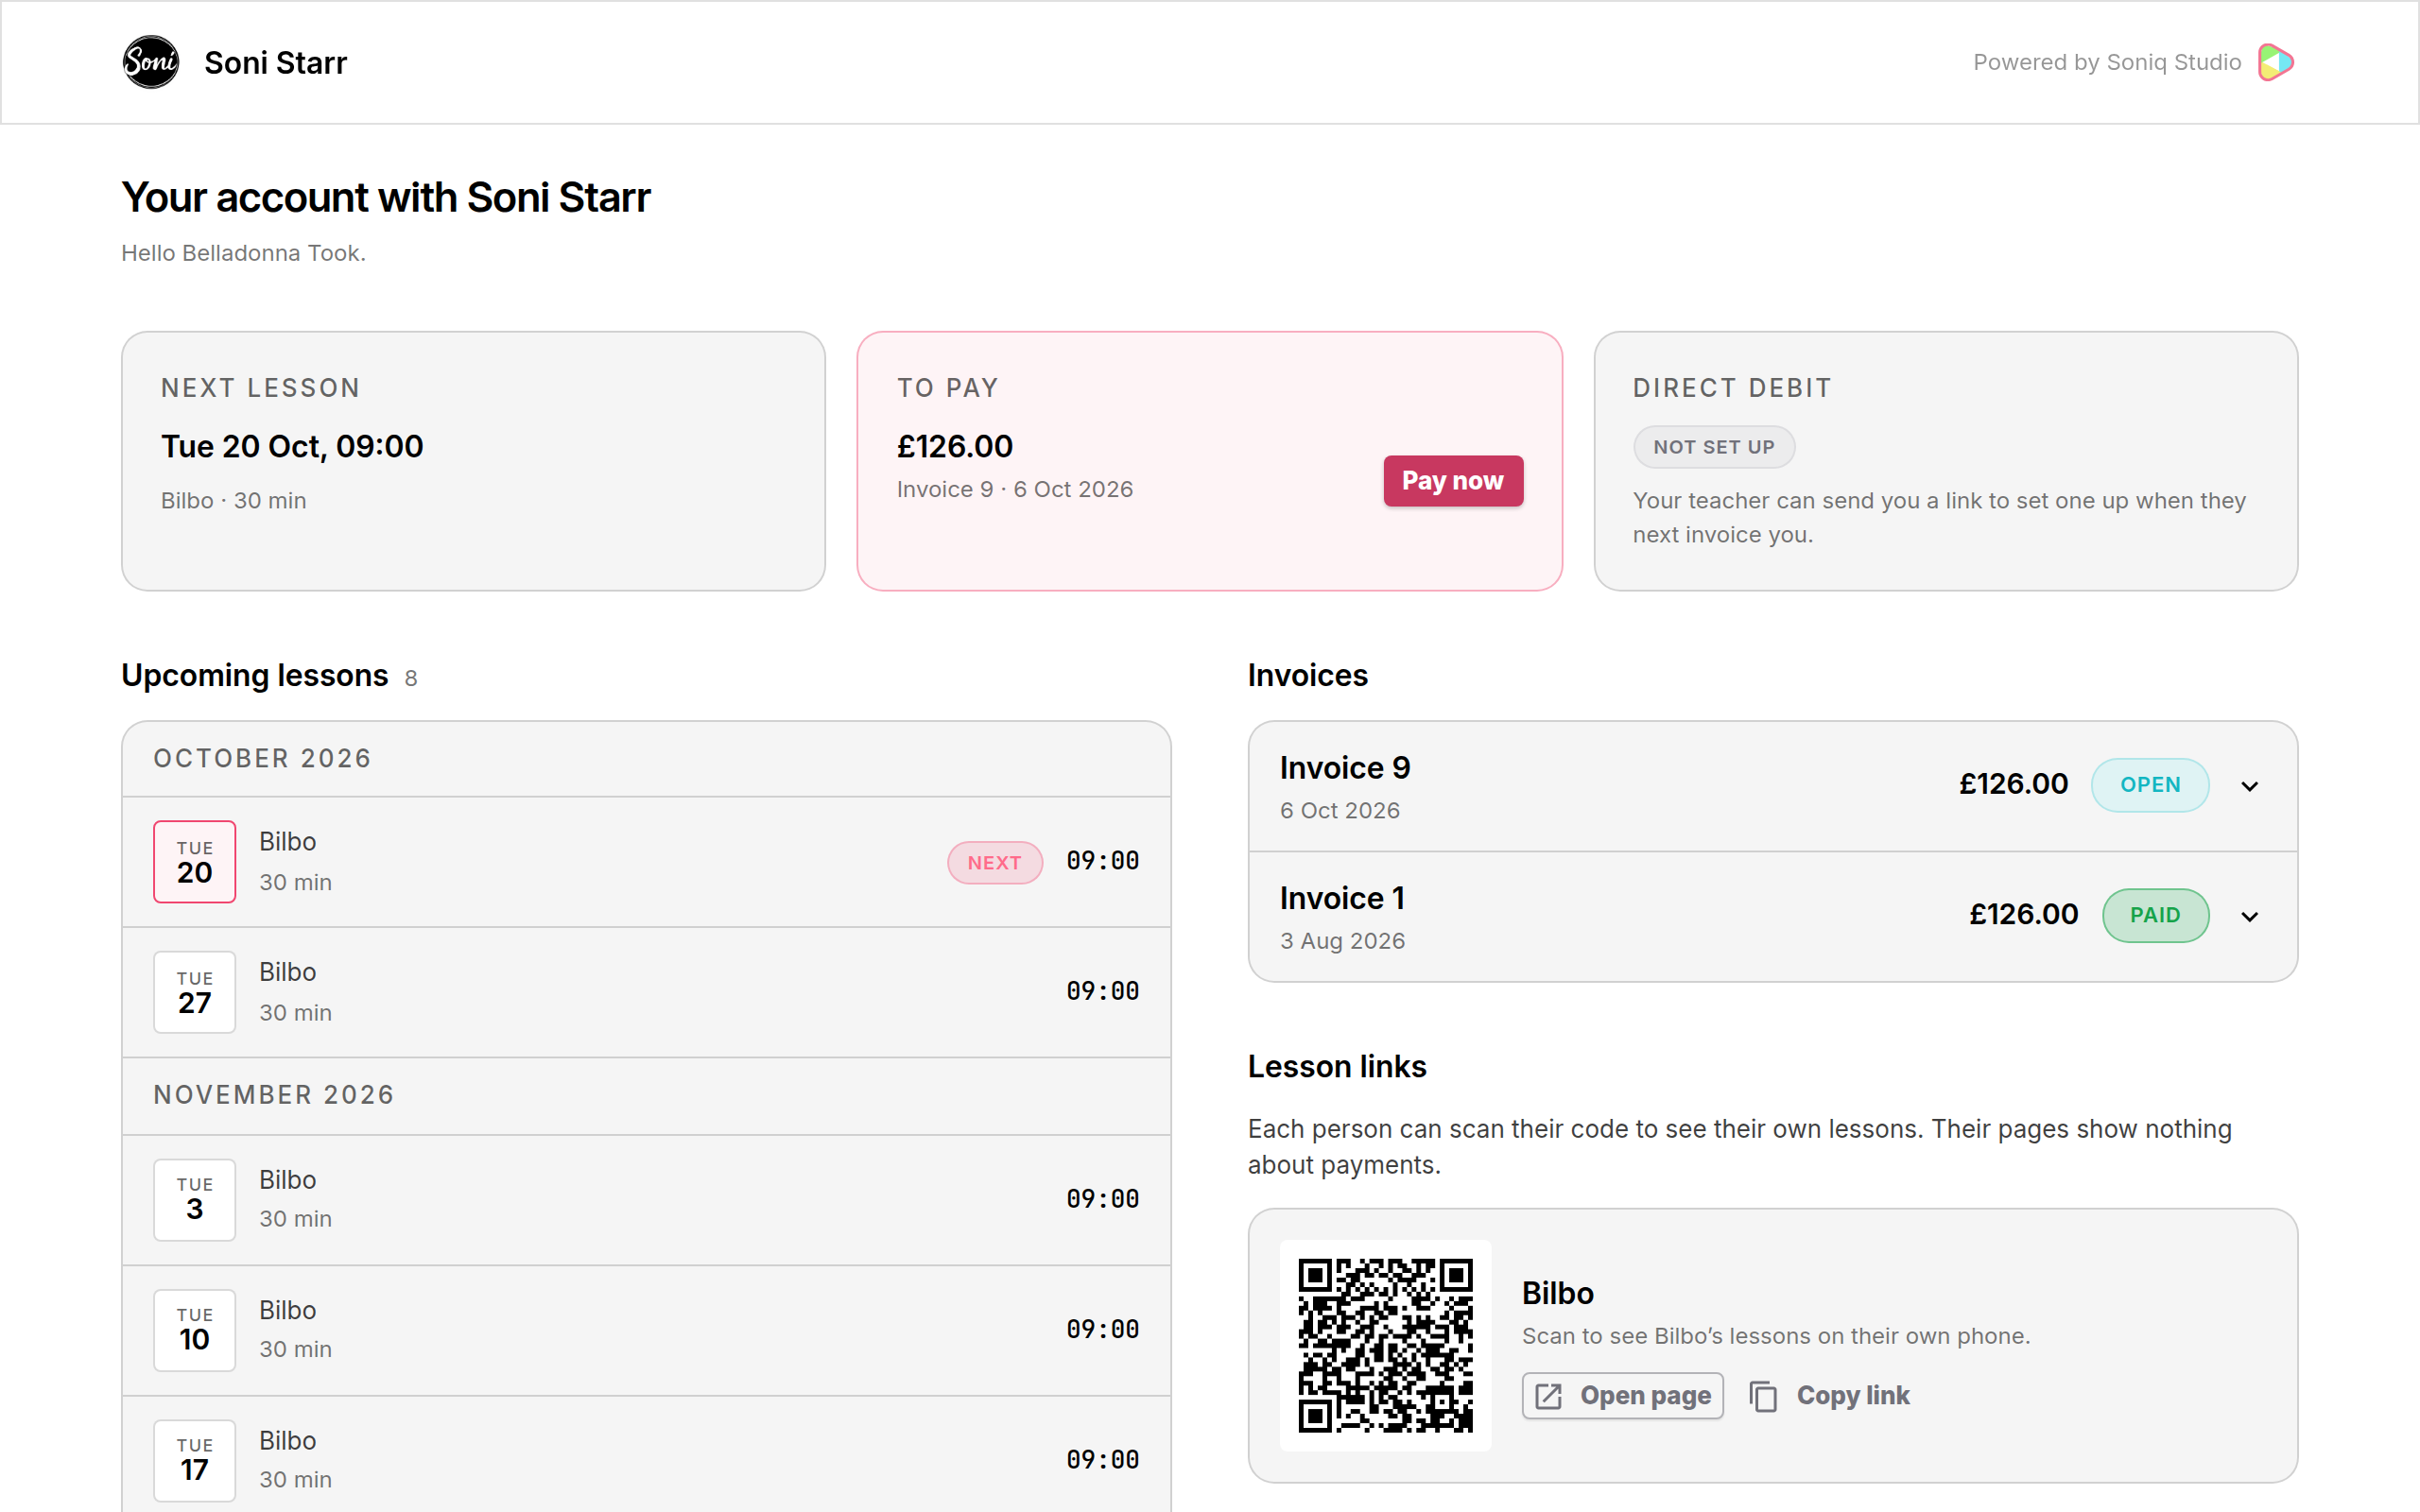Click Bilbo name in Tue 27 lesson row
Image resolution: width=2420 pixels, height=1512 pixels.
pos(288,972)
